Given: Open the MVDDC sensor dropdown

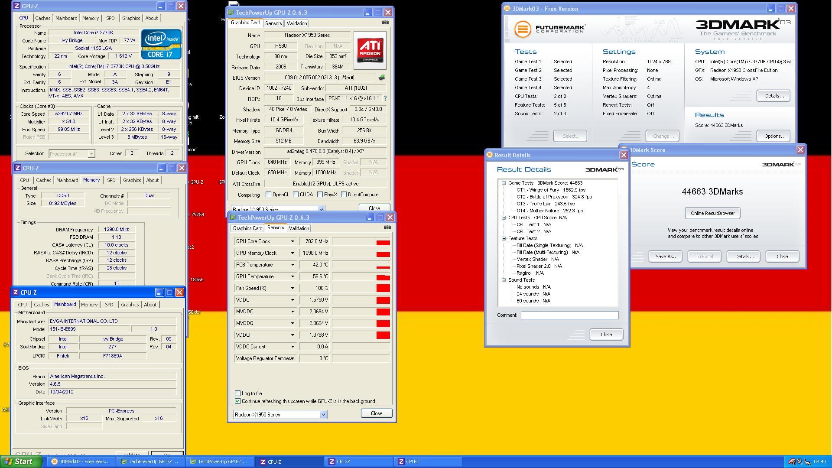Looking at the screenshot, I should pyautogui.click(x=292, y=312).
